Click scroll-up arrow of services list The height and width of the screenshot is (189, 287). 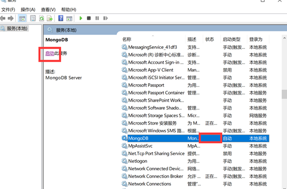coord(284,38)
